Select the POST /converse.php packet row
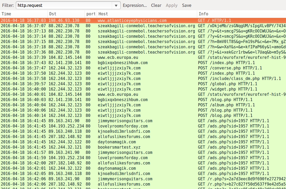The image size is (286, 189). click(x=230, y=68)
